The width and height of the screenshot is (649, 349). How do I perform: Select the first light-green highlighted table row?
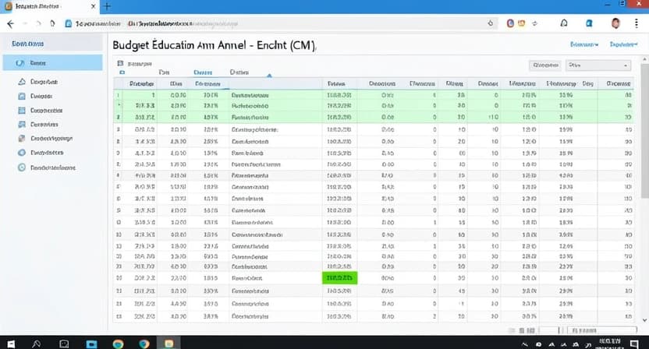tap(374, 95)
